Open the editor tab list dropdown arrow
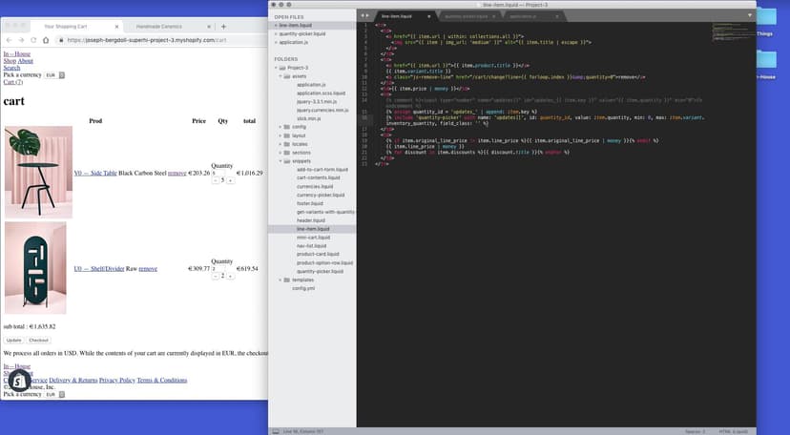The height and width of the screenshot is (435, 790). tap(749, 16)
